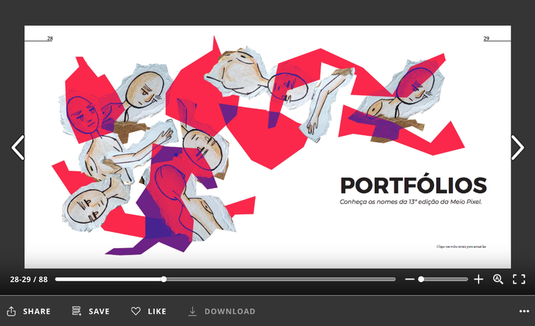Click the zoom in plus icon
Viewport: 535px width, 326px height.
point(479,279)
